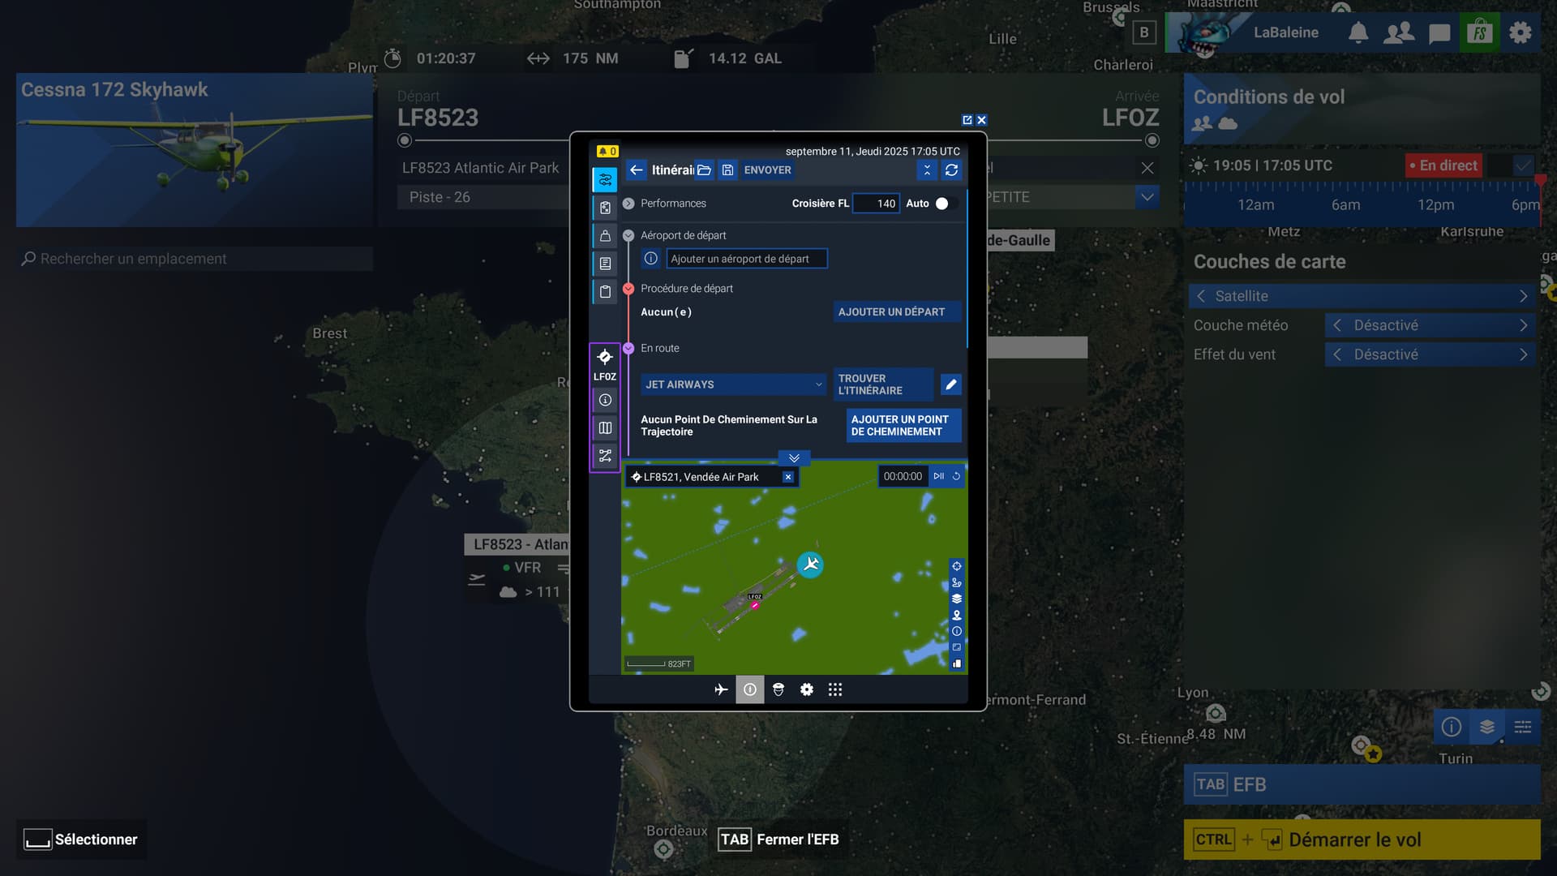Screen dimensions: 1557x876
Task: Open the EFB performance calculator sidebar icon
Action: 605,208
